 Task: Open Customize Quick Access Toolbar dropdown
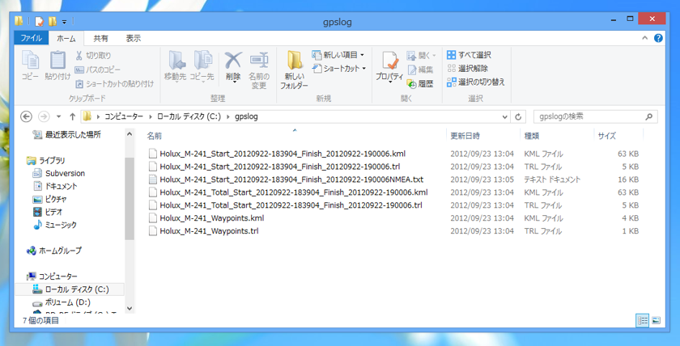point(64,21)
